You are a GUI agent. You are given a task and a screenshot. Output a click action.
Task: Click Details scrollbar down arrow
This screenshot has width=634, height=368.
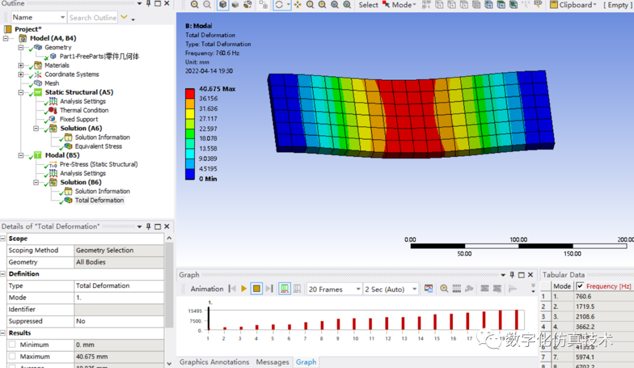point(170,363)
